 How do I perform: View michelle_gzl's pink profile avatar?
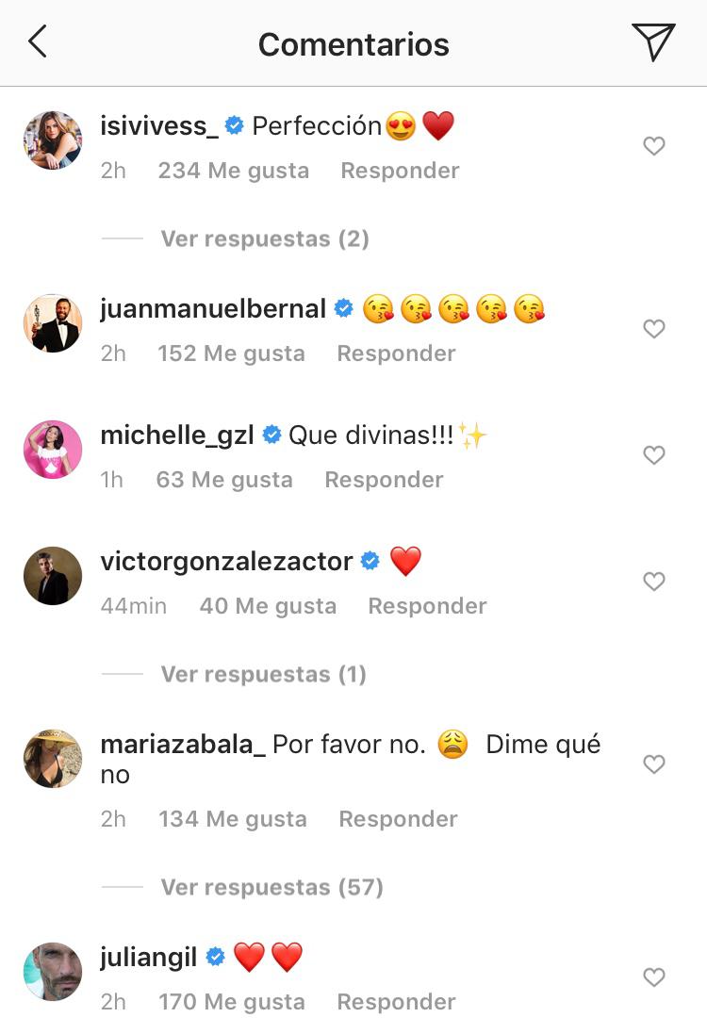(x=53, y=450)
